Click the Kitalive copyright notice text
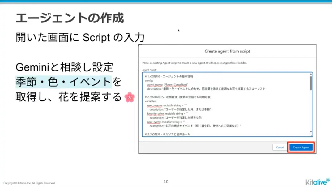332x187 pixels. click(x=29, y=183)
